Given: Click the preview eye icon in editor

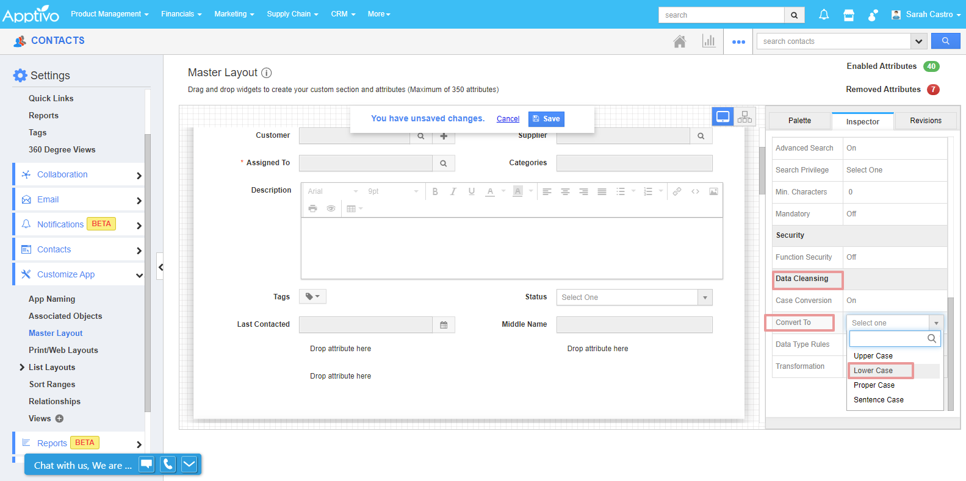Looking at the screenshot, I should coord(331,208).
